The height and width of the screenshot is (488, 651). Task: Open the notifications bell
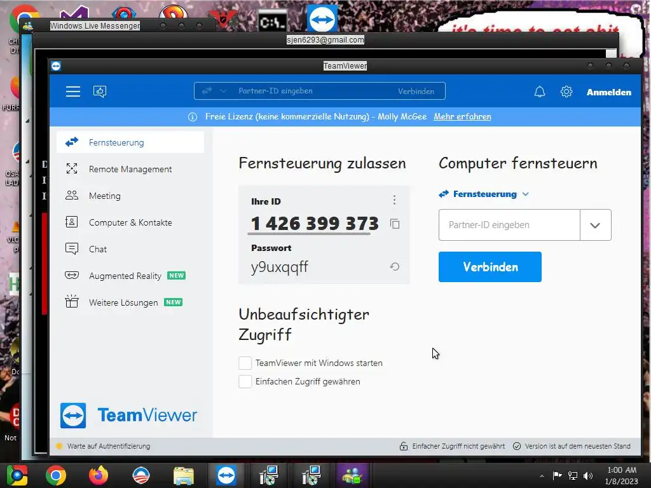[x=539, y=91]
